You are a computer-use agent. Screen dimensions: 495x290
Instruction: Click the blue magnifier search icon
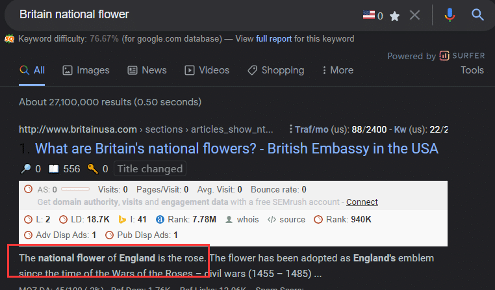pyautogui.click(x=477, y=14)
